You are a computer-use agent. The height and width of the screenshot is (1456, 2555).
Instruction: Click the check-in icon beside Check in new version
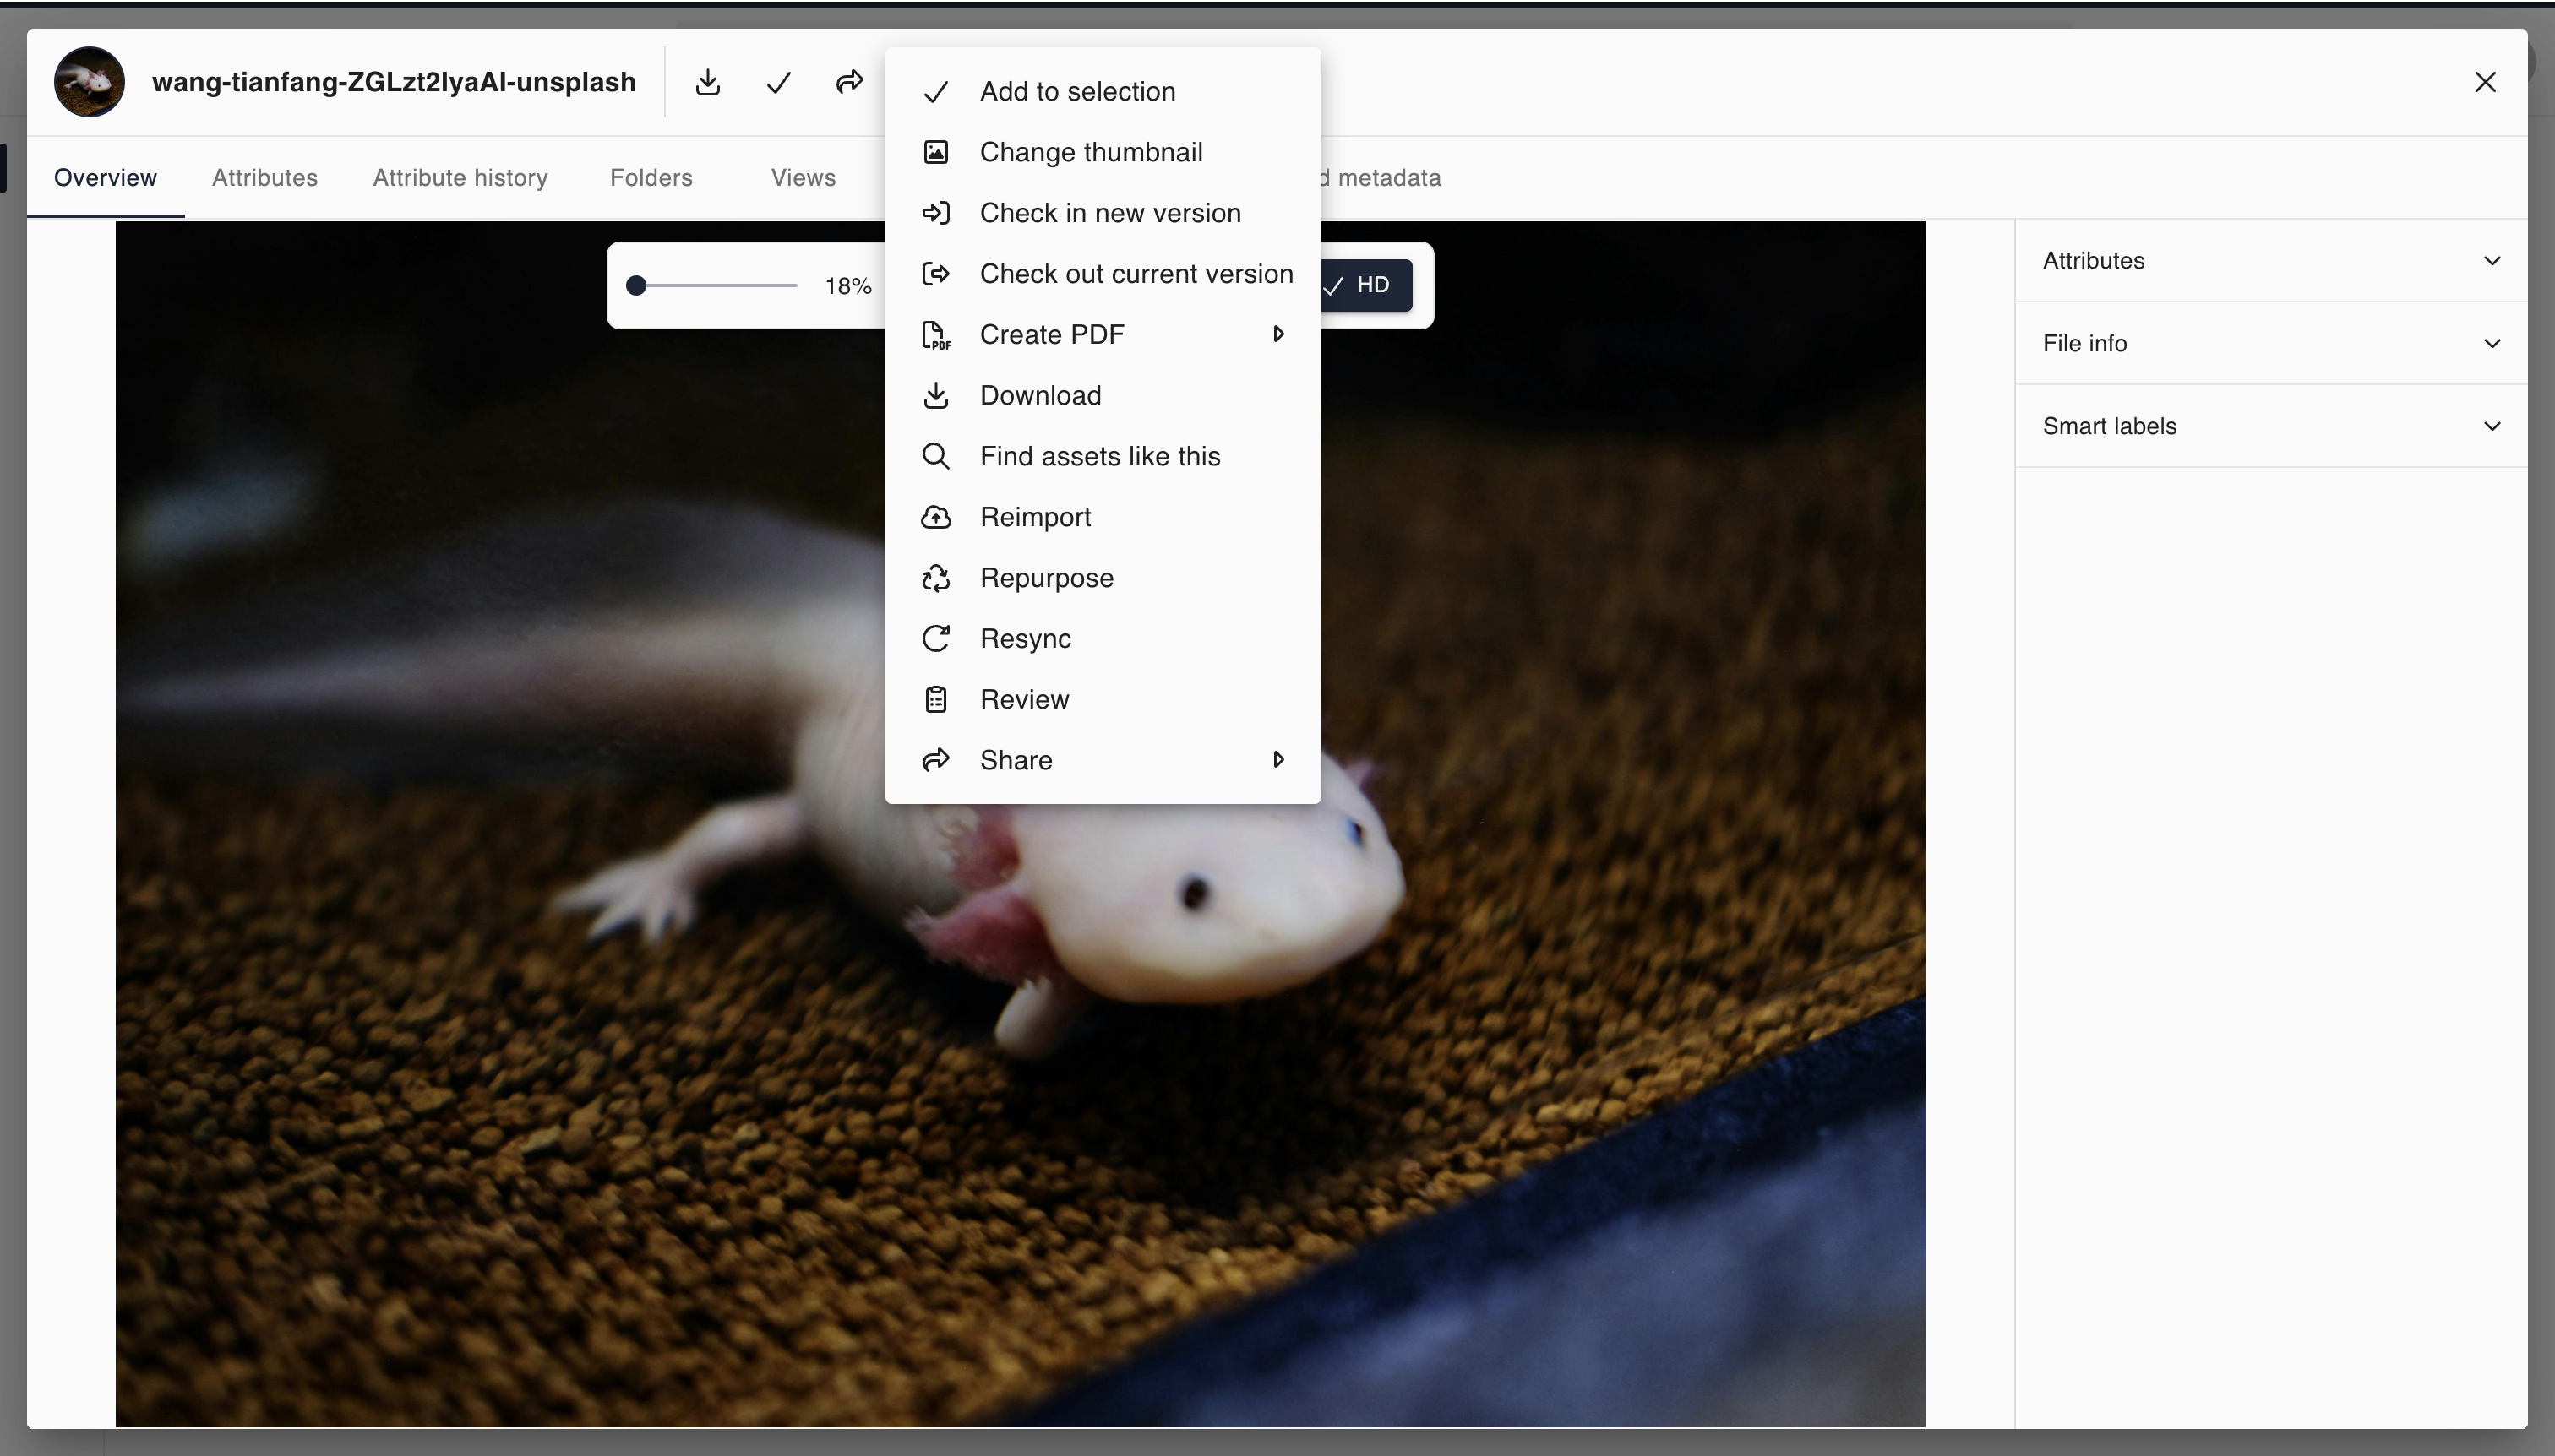click(935, 213)
